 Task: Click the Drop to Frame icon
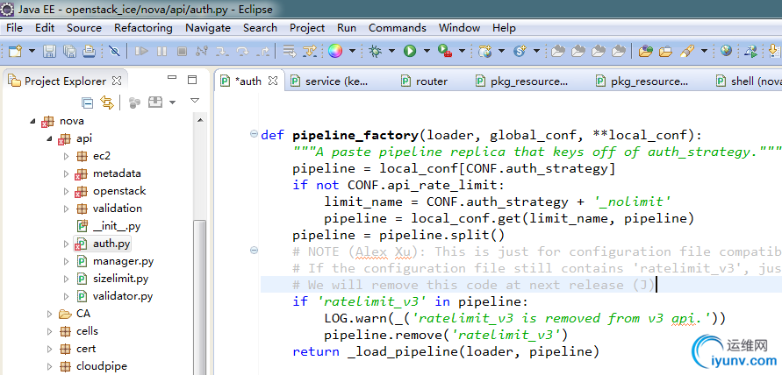[x=290, y=51]
